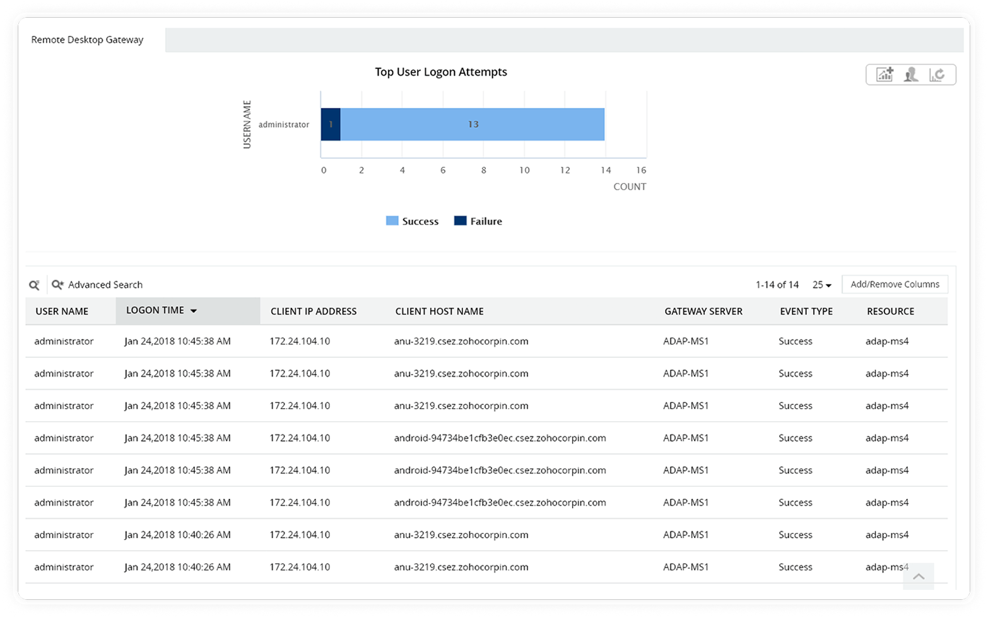988x617 pixels.
Task: Sort by the USER NAME column header
Action: (62, 312)
